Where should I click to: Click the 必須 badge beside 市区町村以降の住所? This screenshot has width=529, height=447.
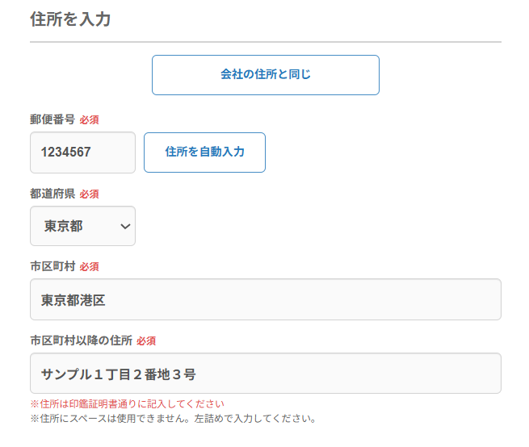[146, 341]
